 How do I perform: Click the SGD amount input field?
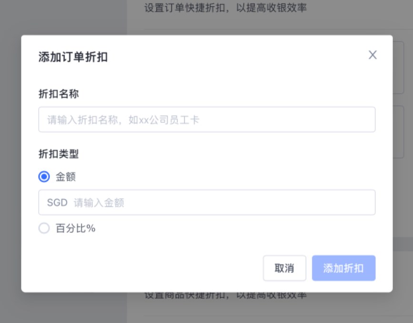pos(207,202)
